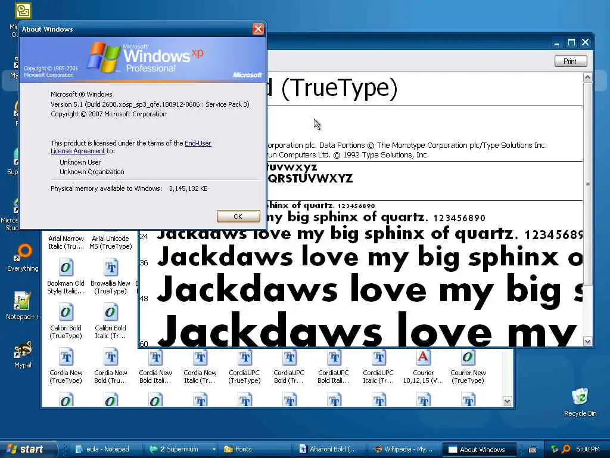Click Fonts folder scrollbar down arrow
The image size is (610, 458).
tap(508, 401)
